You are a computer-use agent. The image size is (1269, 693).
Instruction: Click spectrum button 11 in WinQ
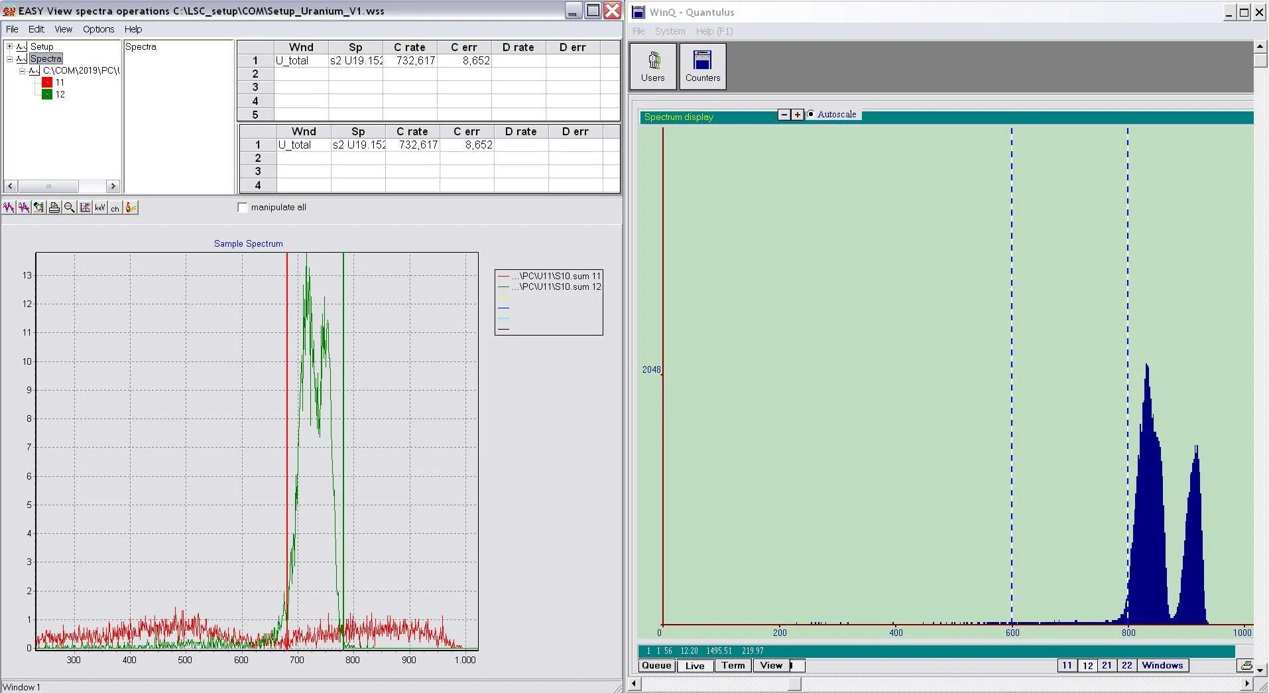click(1067, 666)
